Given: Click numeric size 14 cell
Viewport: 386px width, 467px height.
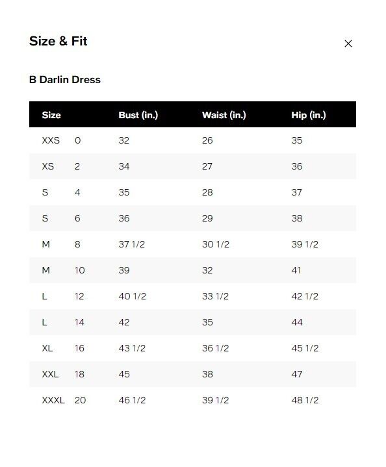Looking at the screenshot, I should (79, 322).
